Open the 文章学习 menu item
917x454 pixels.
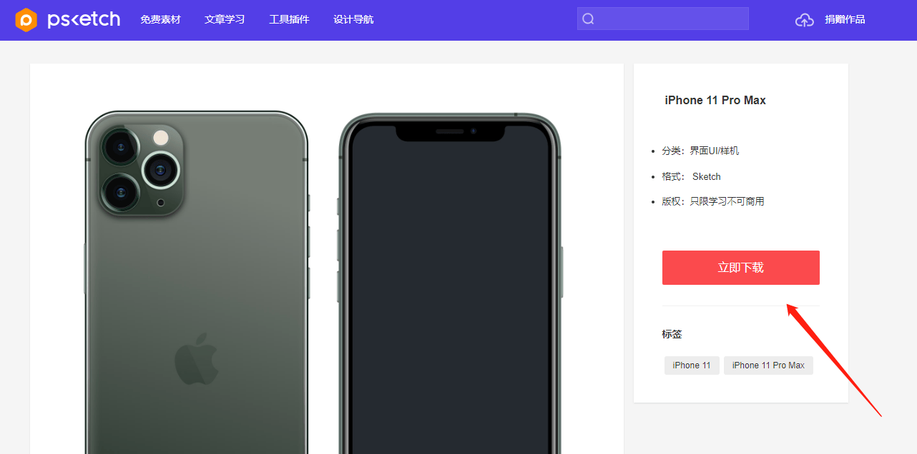click(225, 19)
